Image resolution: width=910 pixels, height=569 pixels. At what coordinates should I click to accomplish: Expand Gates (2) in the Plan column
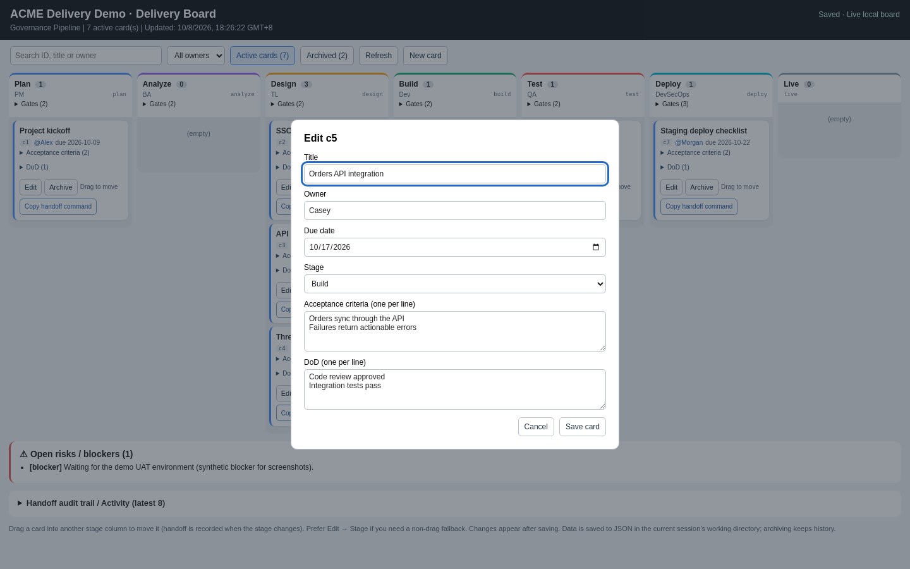point(31,104)
